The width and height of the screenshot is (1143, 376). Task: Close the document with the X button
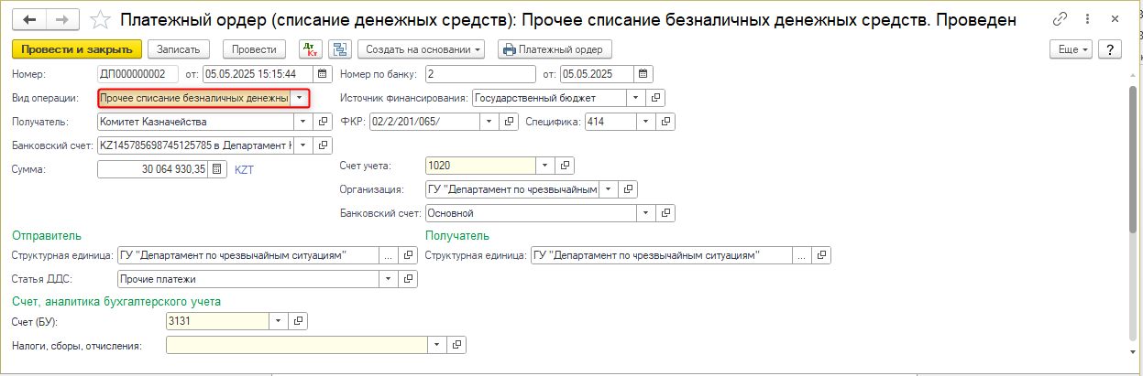pos(1116,19)
